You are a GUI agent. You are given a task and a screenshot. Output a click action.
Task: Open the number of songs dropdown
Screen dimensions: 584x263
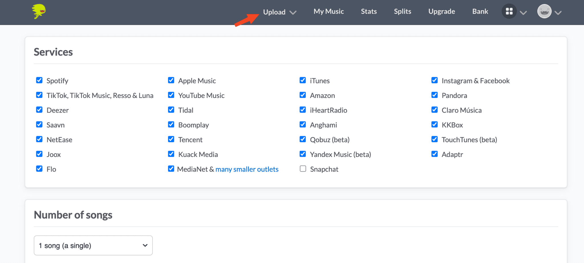[x=93, y=245]
